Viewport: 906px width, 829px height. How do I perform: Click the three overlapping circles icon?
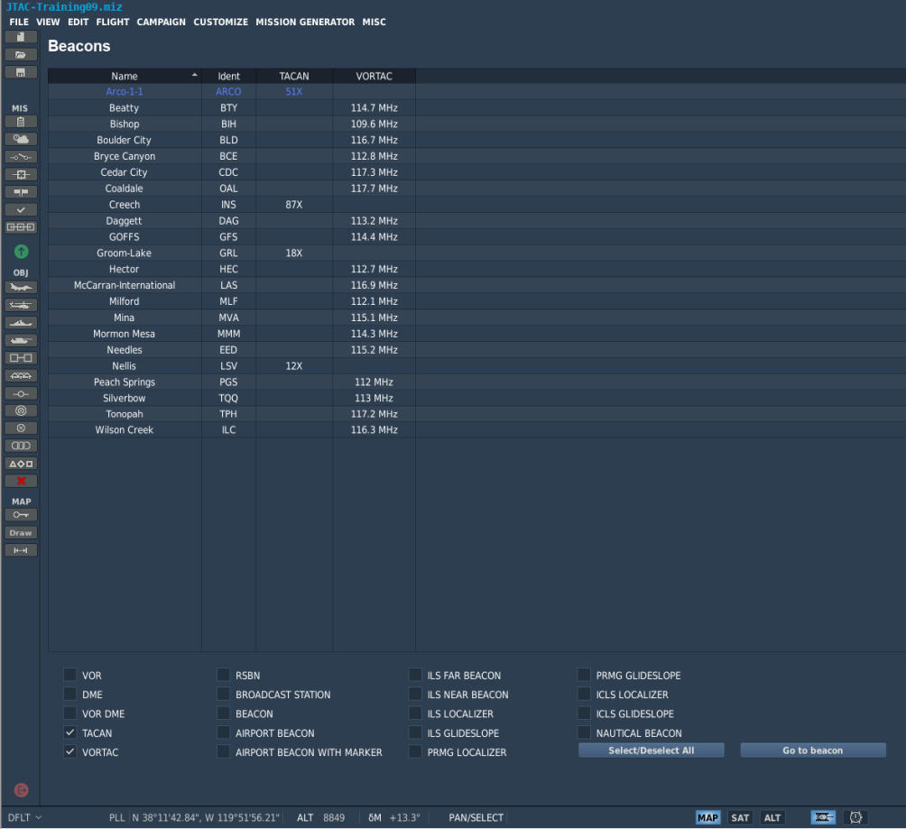(x=21, y=446)
